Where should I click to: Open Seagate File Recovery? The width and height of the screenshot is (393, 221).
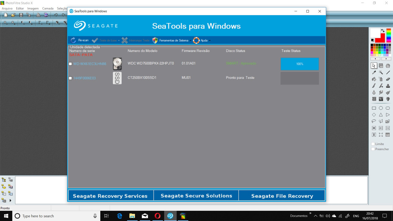(x=282, y=196)
